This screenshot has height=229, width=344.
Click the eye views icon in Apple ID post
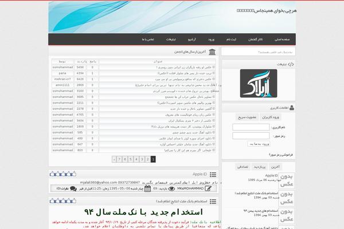pos(171,189)
